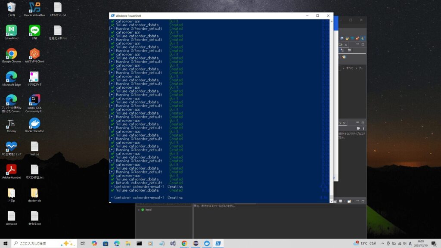Launch Oracle VirtualBox from desktop
The width and height of the screenshot is (441, 248).
pyautogui.click(x=34, y=7)
